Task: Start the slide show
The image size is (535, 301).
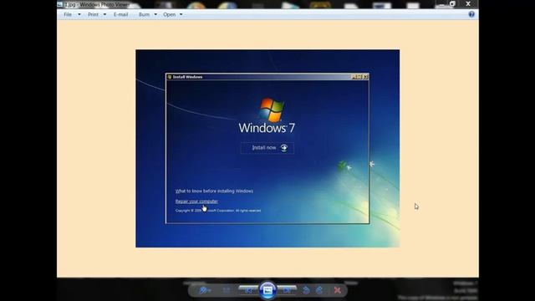Action: click(267, 290)
